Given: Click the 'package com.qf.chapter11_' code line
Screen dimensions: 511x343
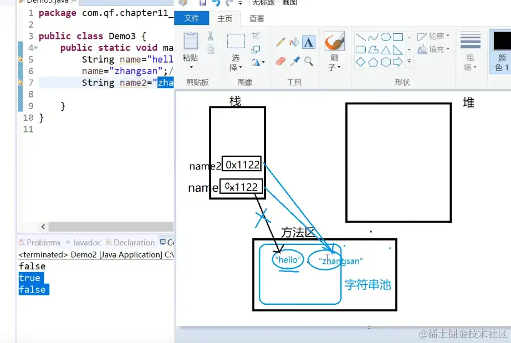Looking at the screenshot, I should tap(106, 13).
